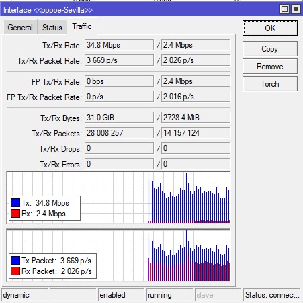The image size is (303, 303).
Task: Maximize the interface window
Action: click(284, 9)
